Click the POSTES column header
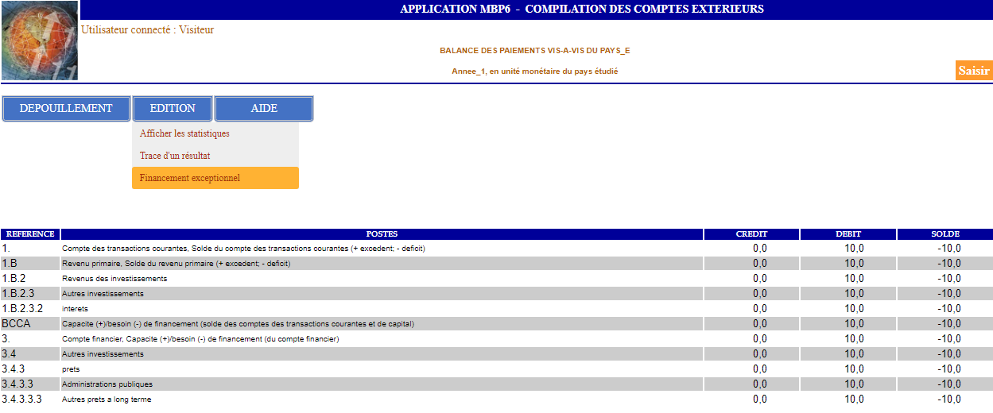This screenshot has height=413, width=993. tap(382, 234)
